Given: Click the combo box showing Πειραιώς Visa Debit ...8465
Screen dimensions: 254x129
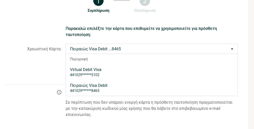Looking at the screenshot, I should (152, 49).
